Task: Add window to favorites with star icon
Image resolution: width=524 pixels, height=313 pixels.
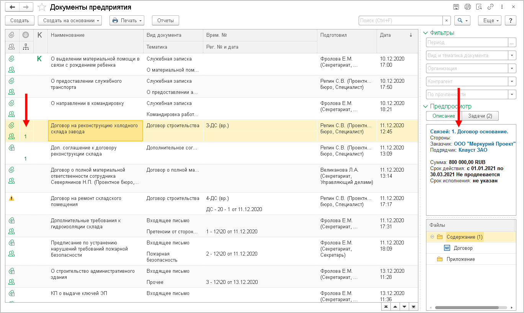Action: (42, 7)
